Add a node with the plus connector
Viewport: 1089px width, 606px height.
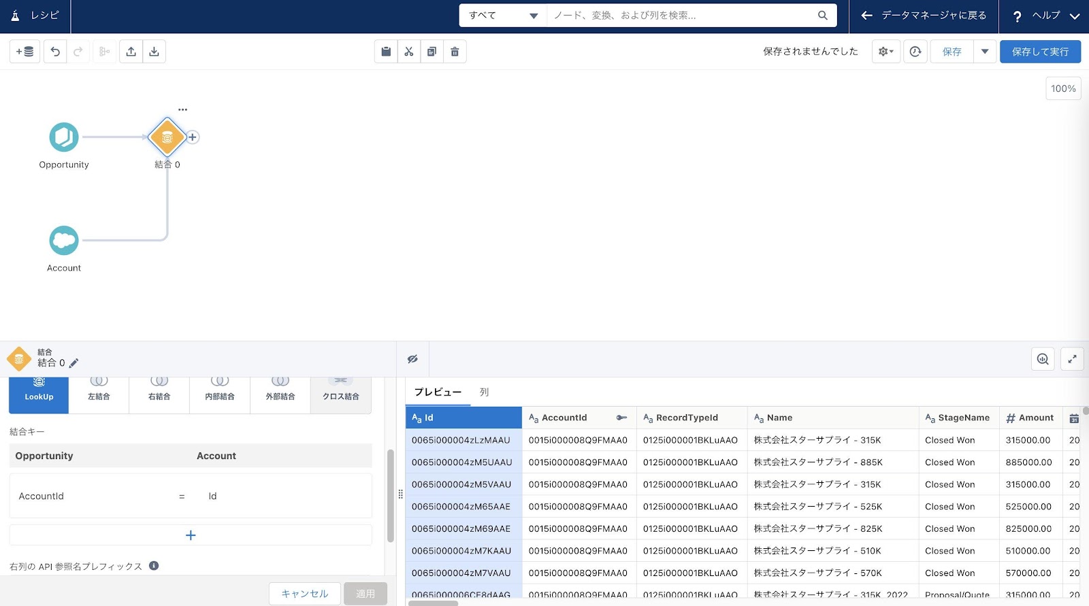point(193,137)
